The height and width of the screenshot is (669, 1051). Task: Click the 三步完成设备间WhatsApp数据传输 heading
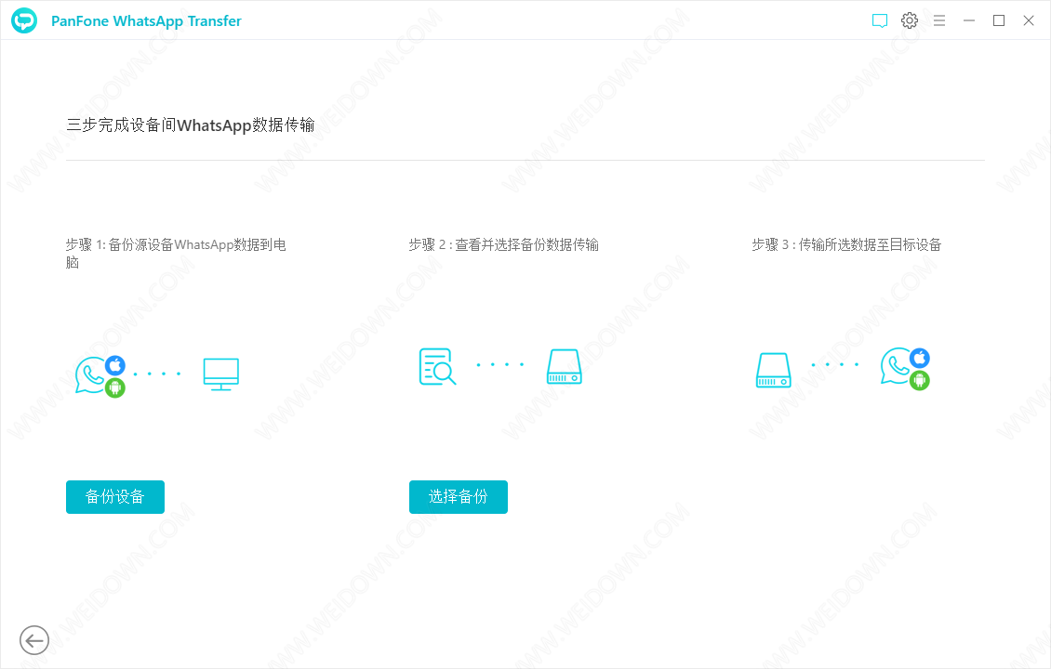tap(191, 125)
